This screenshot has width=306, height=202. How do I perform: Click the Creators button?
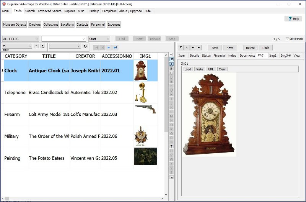click(x=35, y=25)
